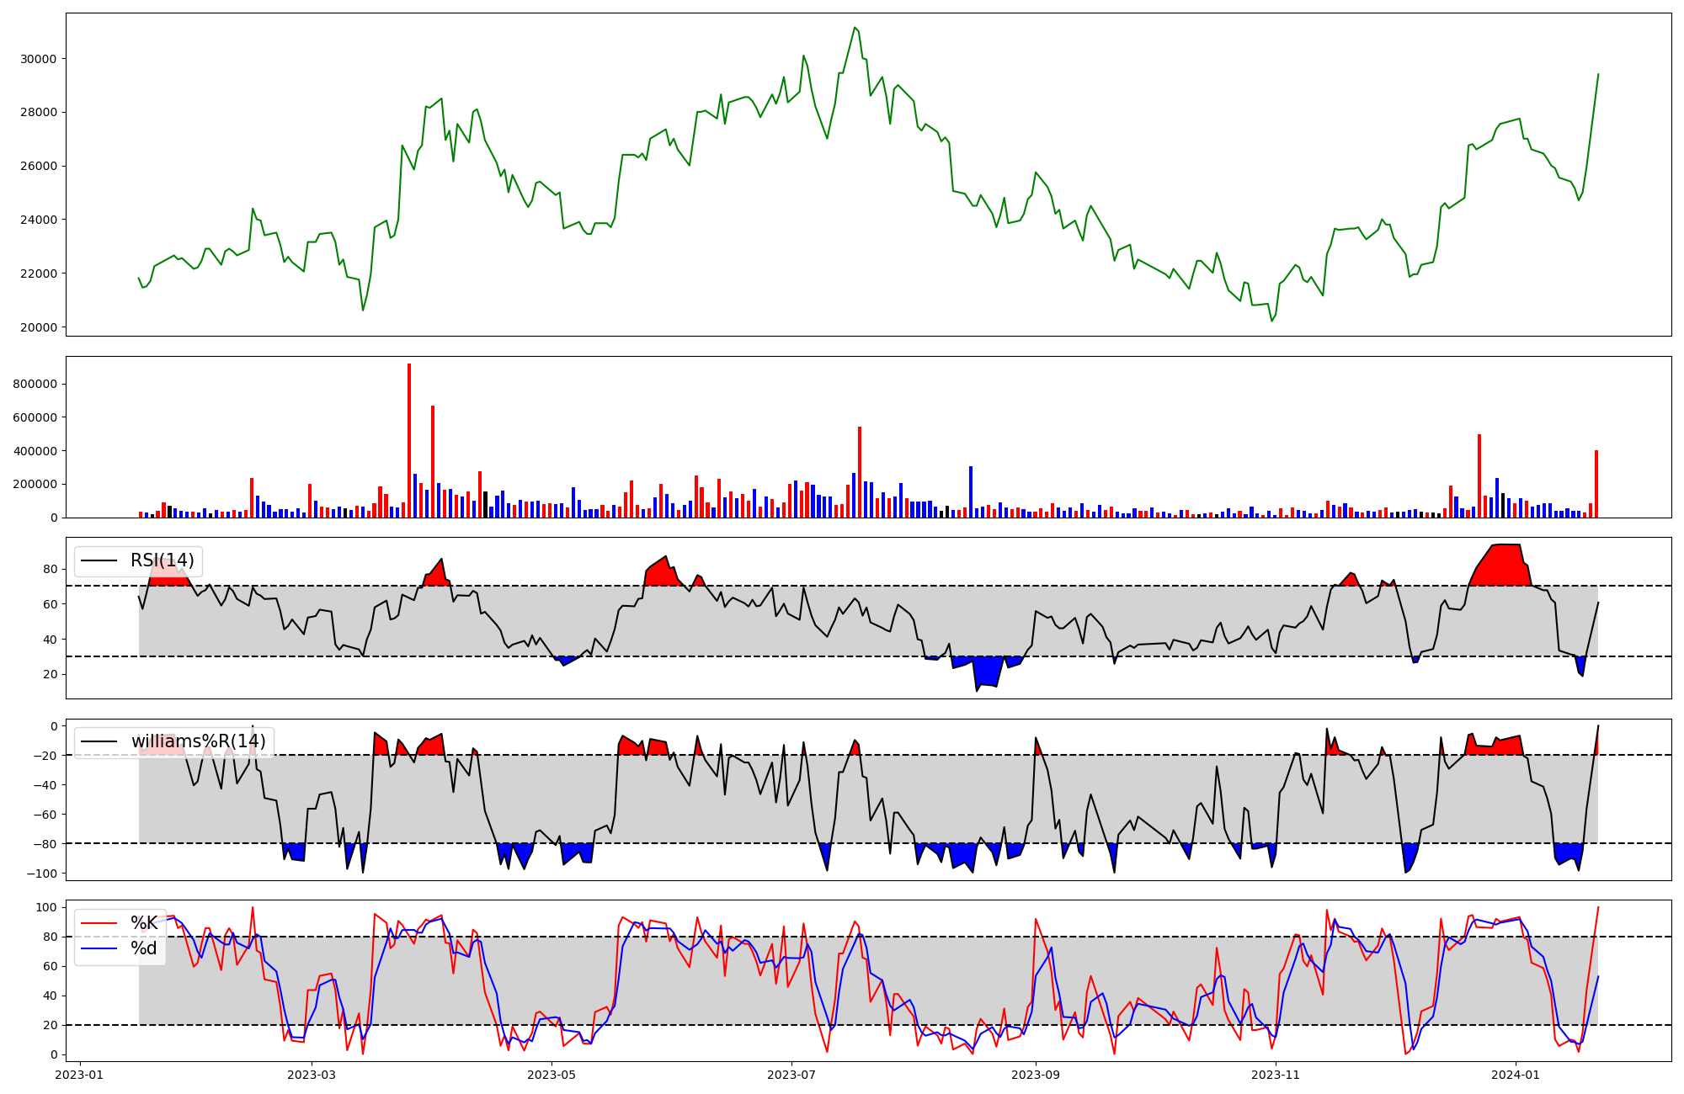This screenshot has width=1684, height=1094.
Task: Click the red line sample in %K legend
Action: pyautogui.click(x=98, y=923)
